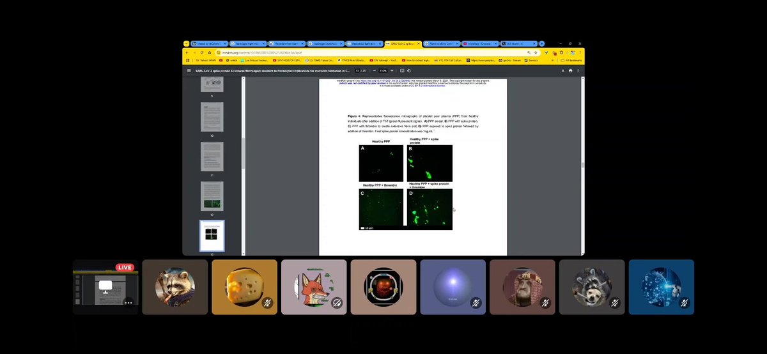Open the Chrome three-dot menu
Screen dimensions: 767x354
[x=578, y=52]
